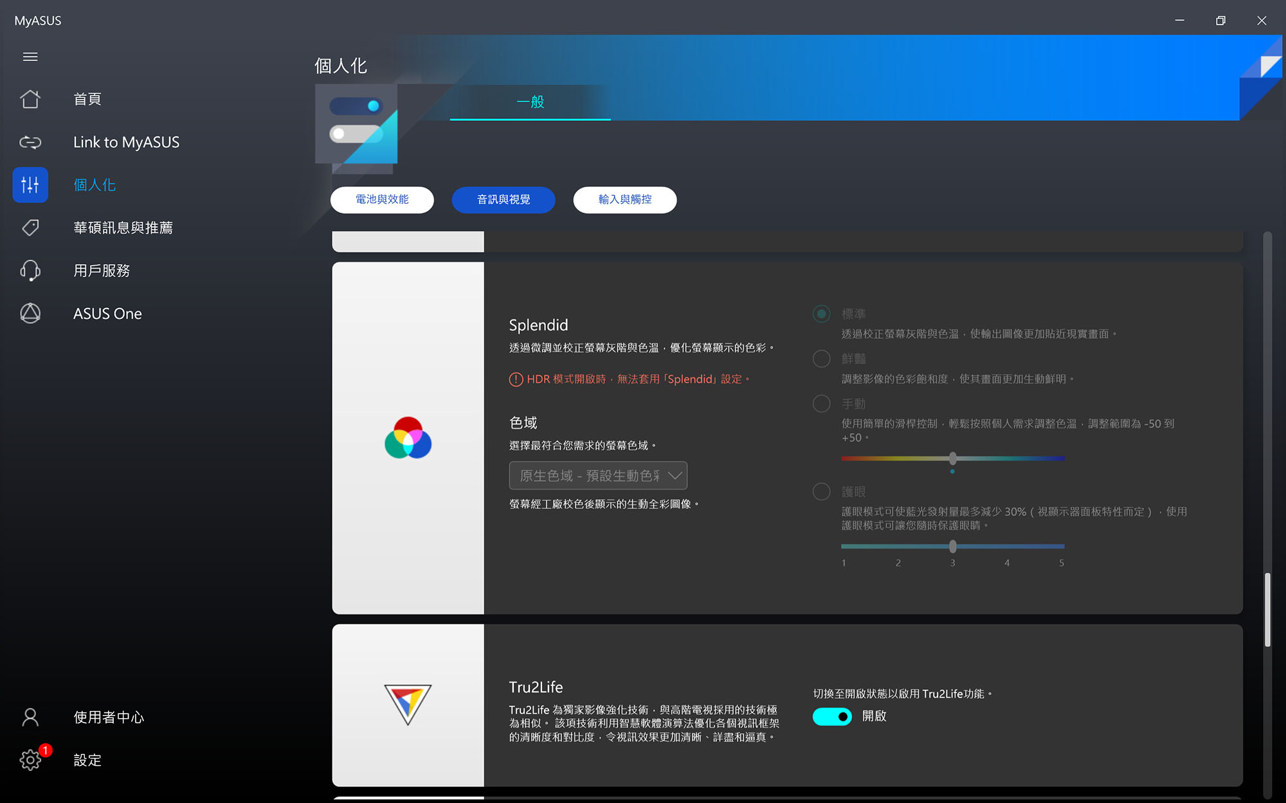
Task: Open ASUS news tag icon
Action: 30,228
